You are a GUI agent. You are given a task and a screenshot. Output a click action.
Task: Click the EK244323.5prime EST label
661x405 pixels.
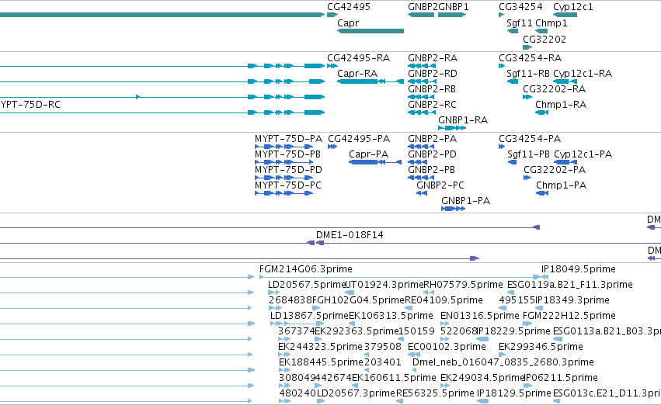tap(320, 348)
